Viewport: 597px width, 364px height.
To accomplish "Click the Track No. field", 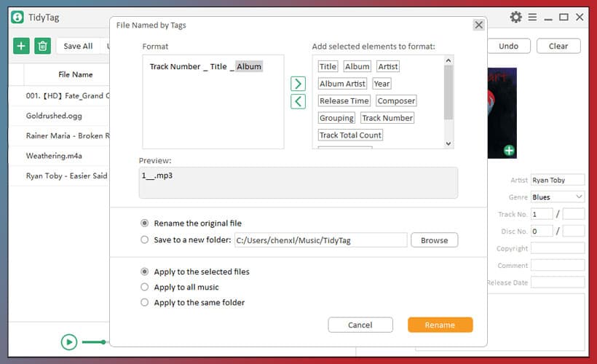I will point(542,214).
